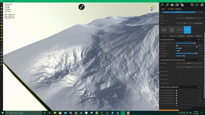This screenshot has width=205, height=115.
Task: Click the Change filter button
Action: pos(181,36)
